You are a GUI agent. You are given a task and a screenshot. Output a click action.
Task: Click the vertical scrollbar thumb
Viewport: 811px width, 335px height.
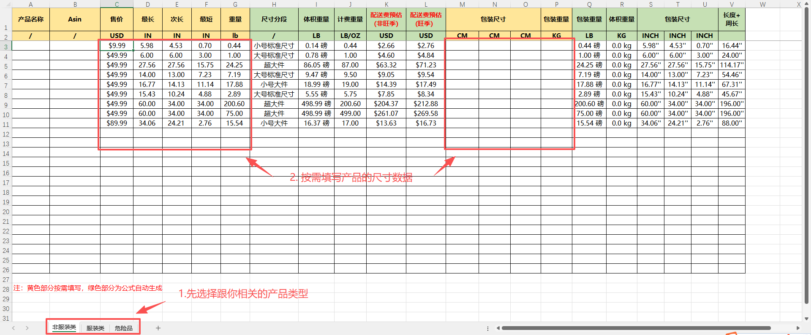coord(807,156)
